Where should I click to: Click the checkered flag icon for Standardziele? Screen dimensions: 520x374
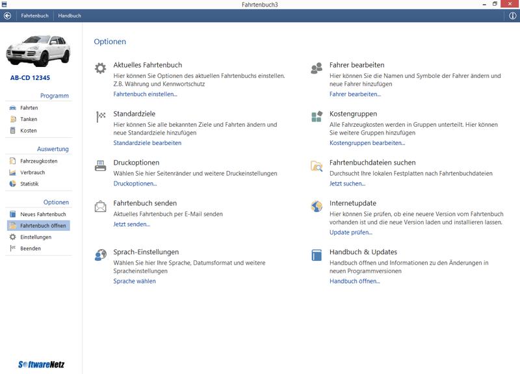[101, 117]
